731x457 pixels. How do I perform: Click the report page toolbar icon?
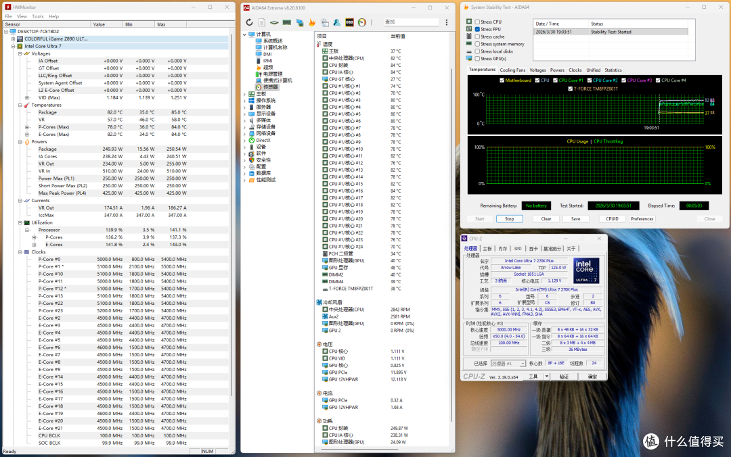click(x=261, y=22)
